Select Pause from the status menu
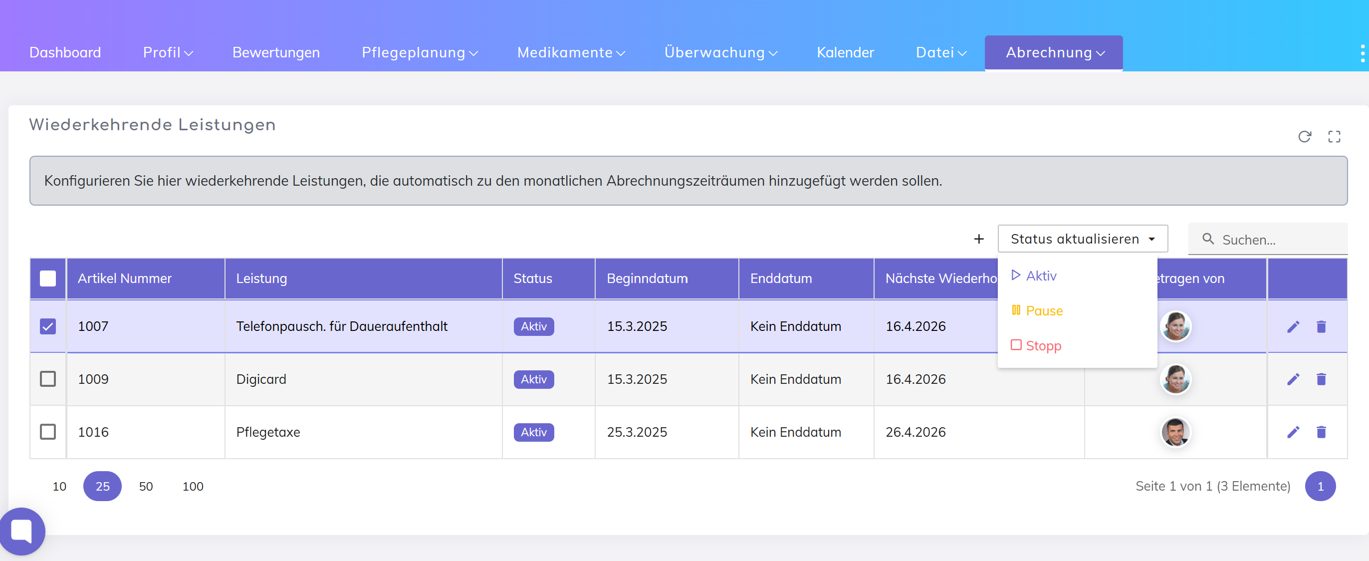The image size is (1369, 561). (x=1044, y=310)
